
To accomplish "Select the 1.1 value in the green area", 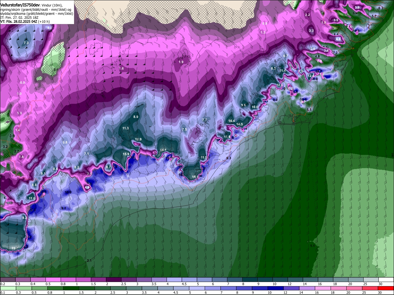I will coord(312,246).
